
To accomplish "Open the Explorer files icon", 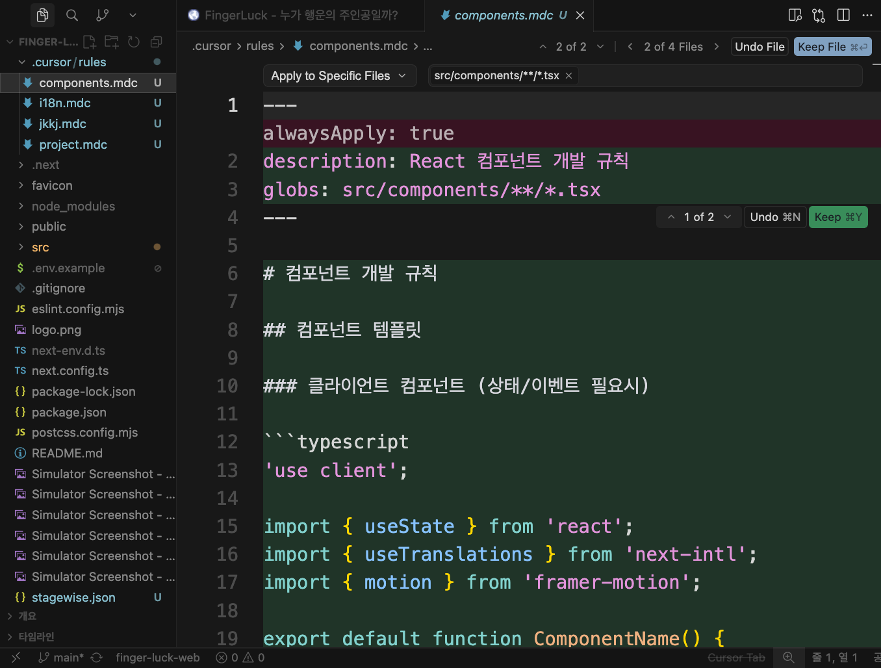I will [x=43, y=15].
